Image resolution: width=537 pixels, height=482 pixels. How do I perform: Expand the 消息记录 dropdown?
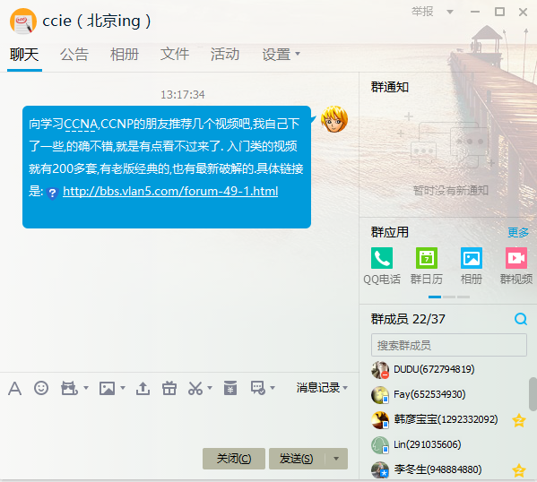(322, 388)
